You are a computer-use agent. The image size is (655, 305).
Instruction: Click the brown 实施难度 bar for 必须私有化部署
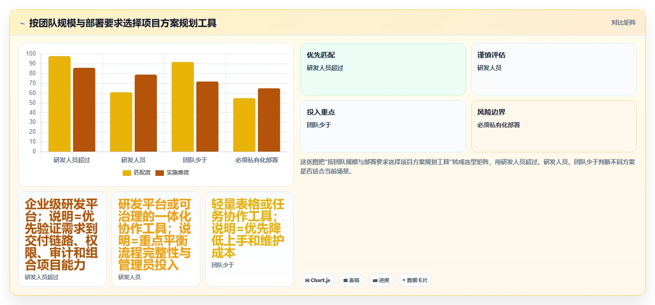pos(269,120)
